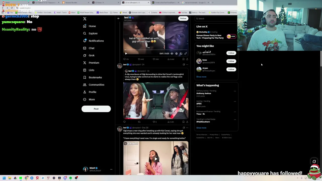Enter fullscreen on the video player

pos(186,54)
